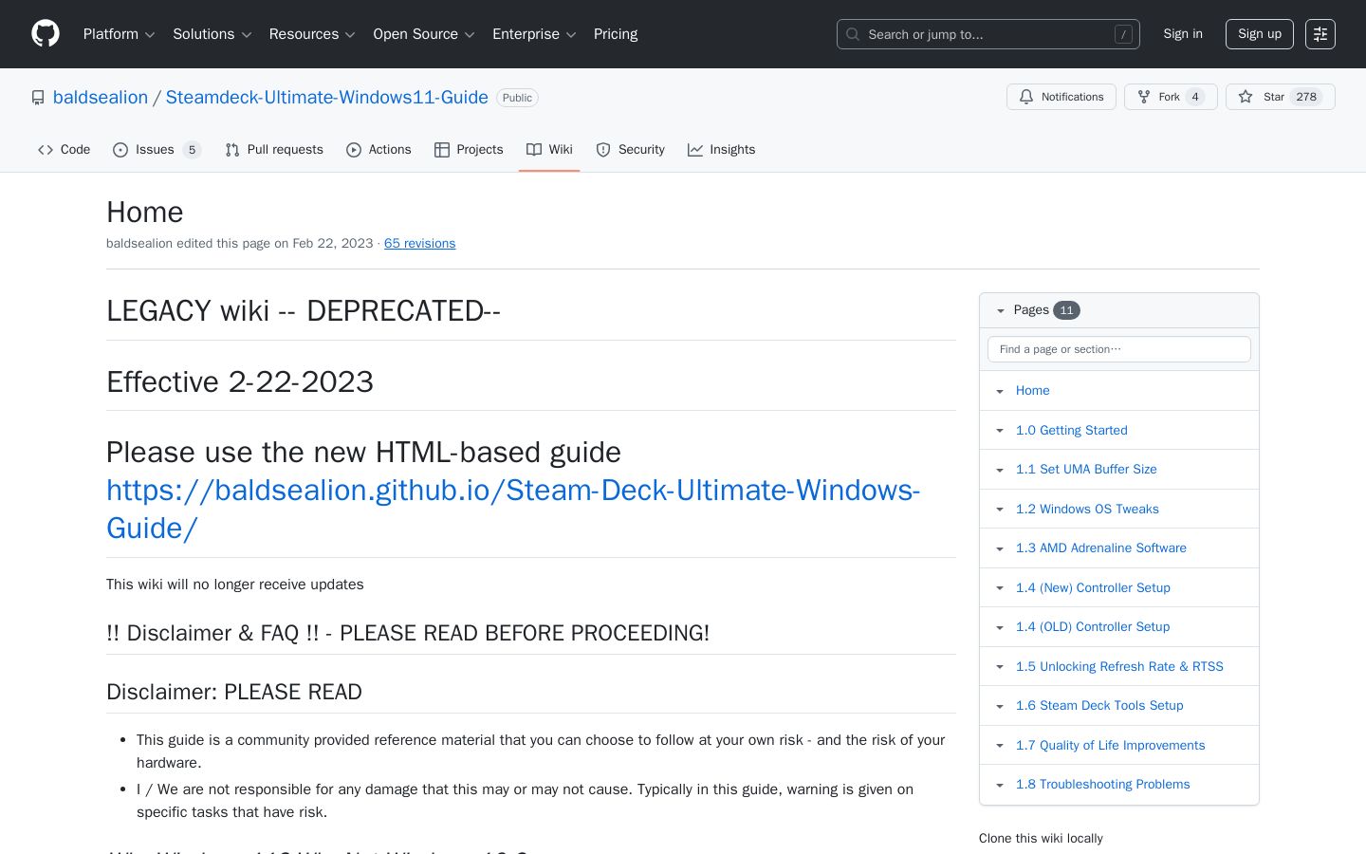The image size is (1366, 854).
Task: Go to the Pricing page
Action: click(x=616, y=34)
